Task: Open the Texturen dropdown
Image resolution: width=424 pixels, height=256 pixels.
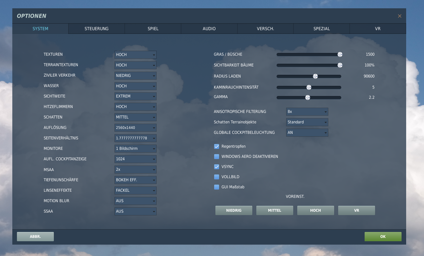Action: tap(135, 55)
